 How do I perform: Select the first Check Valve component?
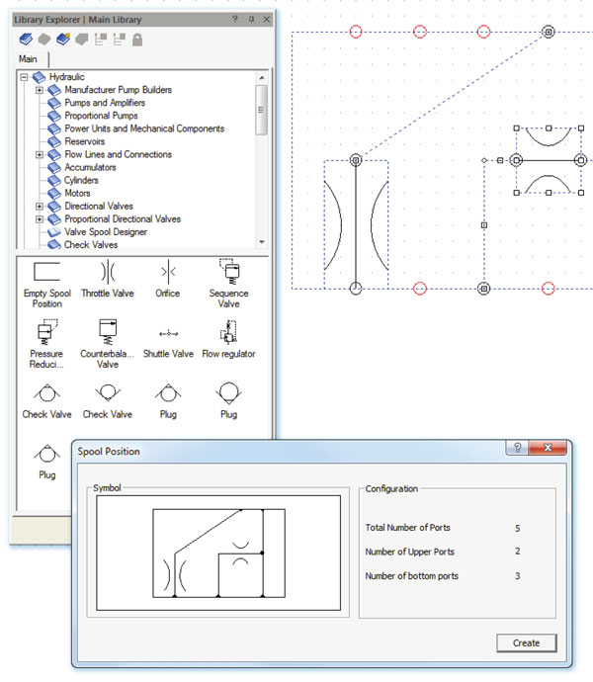pos(47,401)
